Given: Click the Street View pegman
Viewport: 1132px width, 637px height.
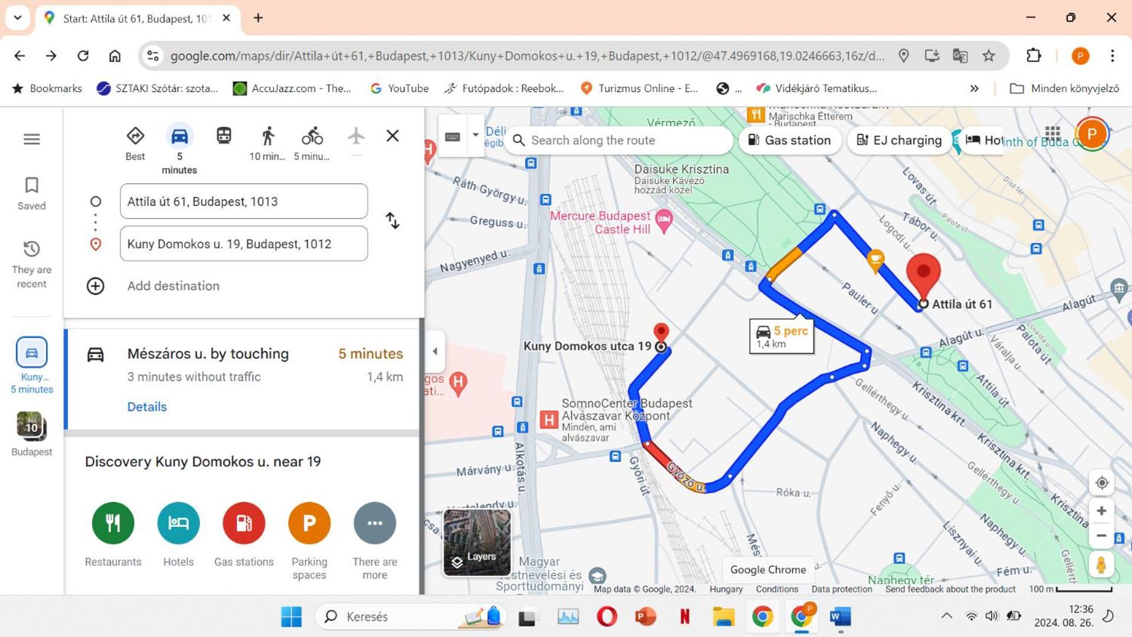Looking at the screenshot, I should [x=1101, y=565].
